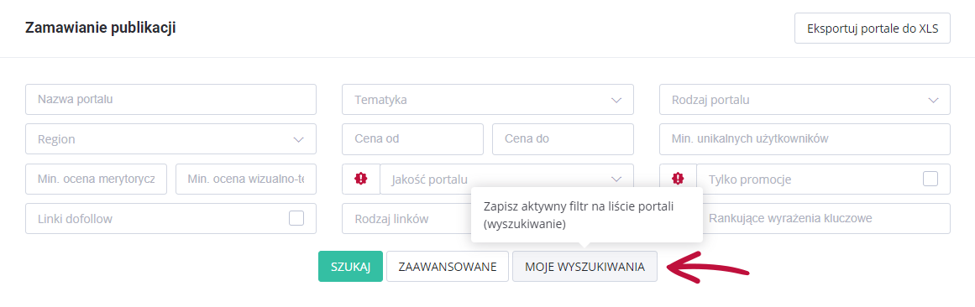Viewport: 975px width, 307px height.
Task: Open the Rodzaj portalu dropdown
Action: pyautogui.click(x=805, y=100)
